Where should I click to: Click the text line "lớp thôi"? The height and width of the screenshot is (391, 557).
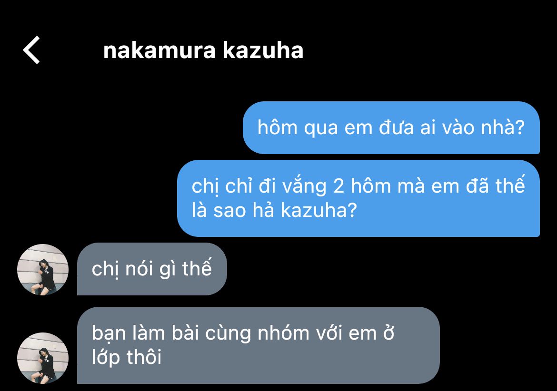[x=127, y=357]
